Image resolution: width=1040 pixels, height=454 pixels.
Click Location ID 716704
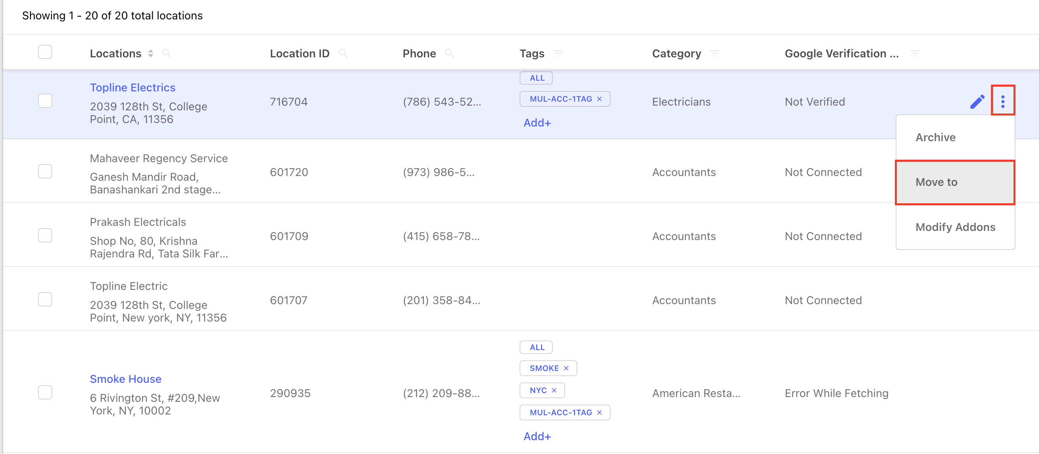[289, 102]
